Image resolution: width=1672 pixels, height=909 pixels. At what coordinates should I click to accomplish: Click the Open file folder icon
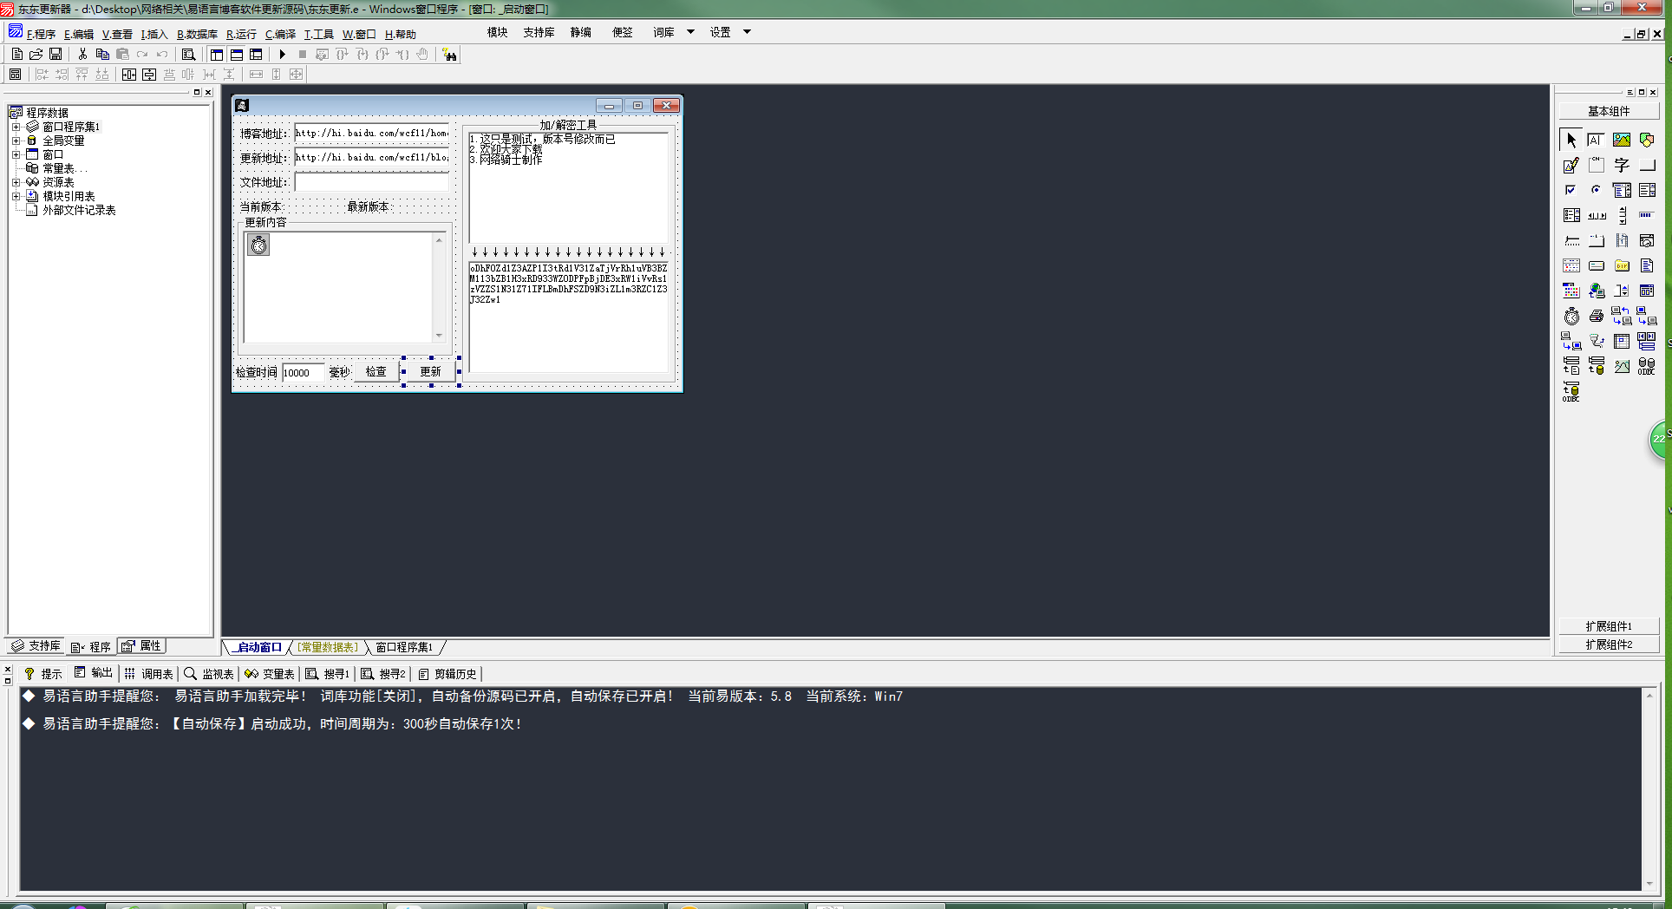pos(36,54)
